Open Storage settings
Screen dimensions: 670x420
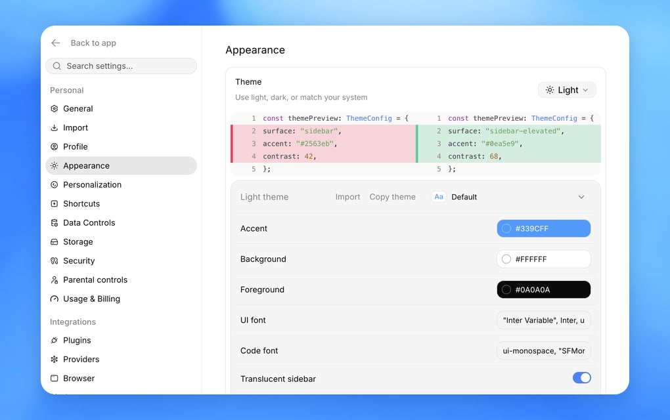(121, 241)
